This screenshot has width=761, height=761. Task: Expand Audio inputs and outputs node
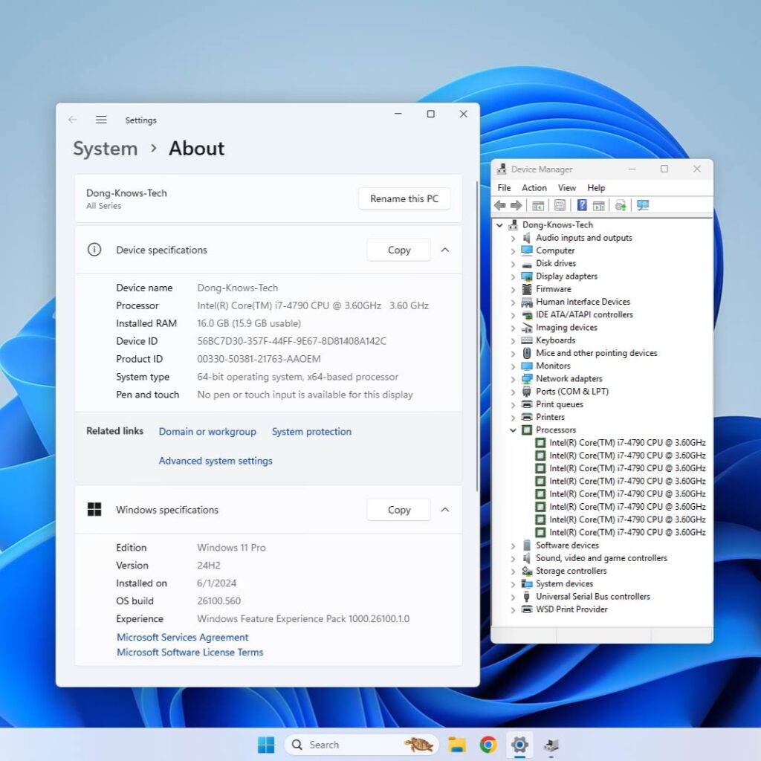[513, 239]
